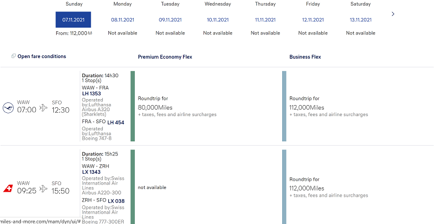
Task: Click 'not available' Swiss Premium Economy cell
Action: tap(152, 187)
